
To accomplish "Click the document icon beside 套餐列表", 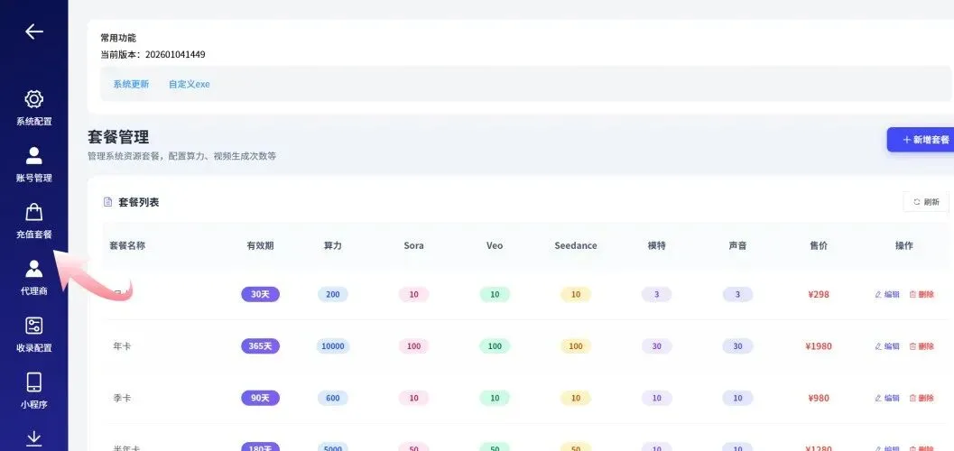I will (107, 202).
